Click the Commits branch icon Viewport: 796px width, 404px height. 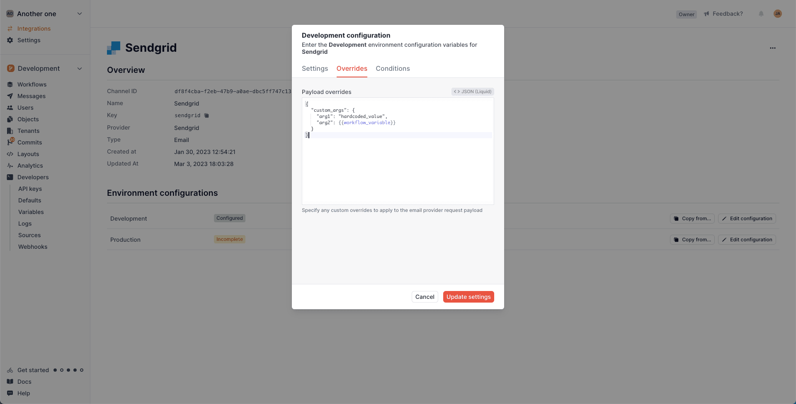(x=10, y=142)
